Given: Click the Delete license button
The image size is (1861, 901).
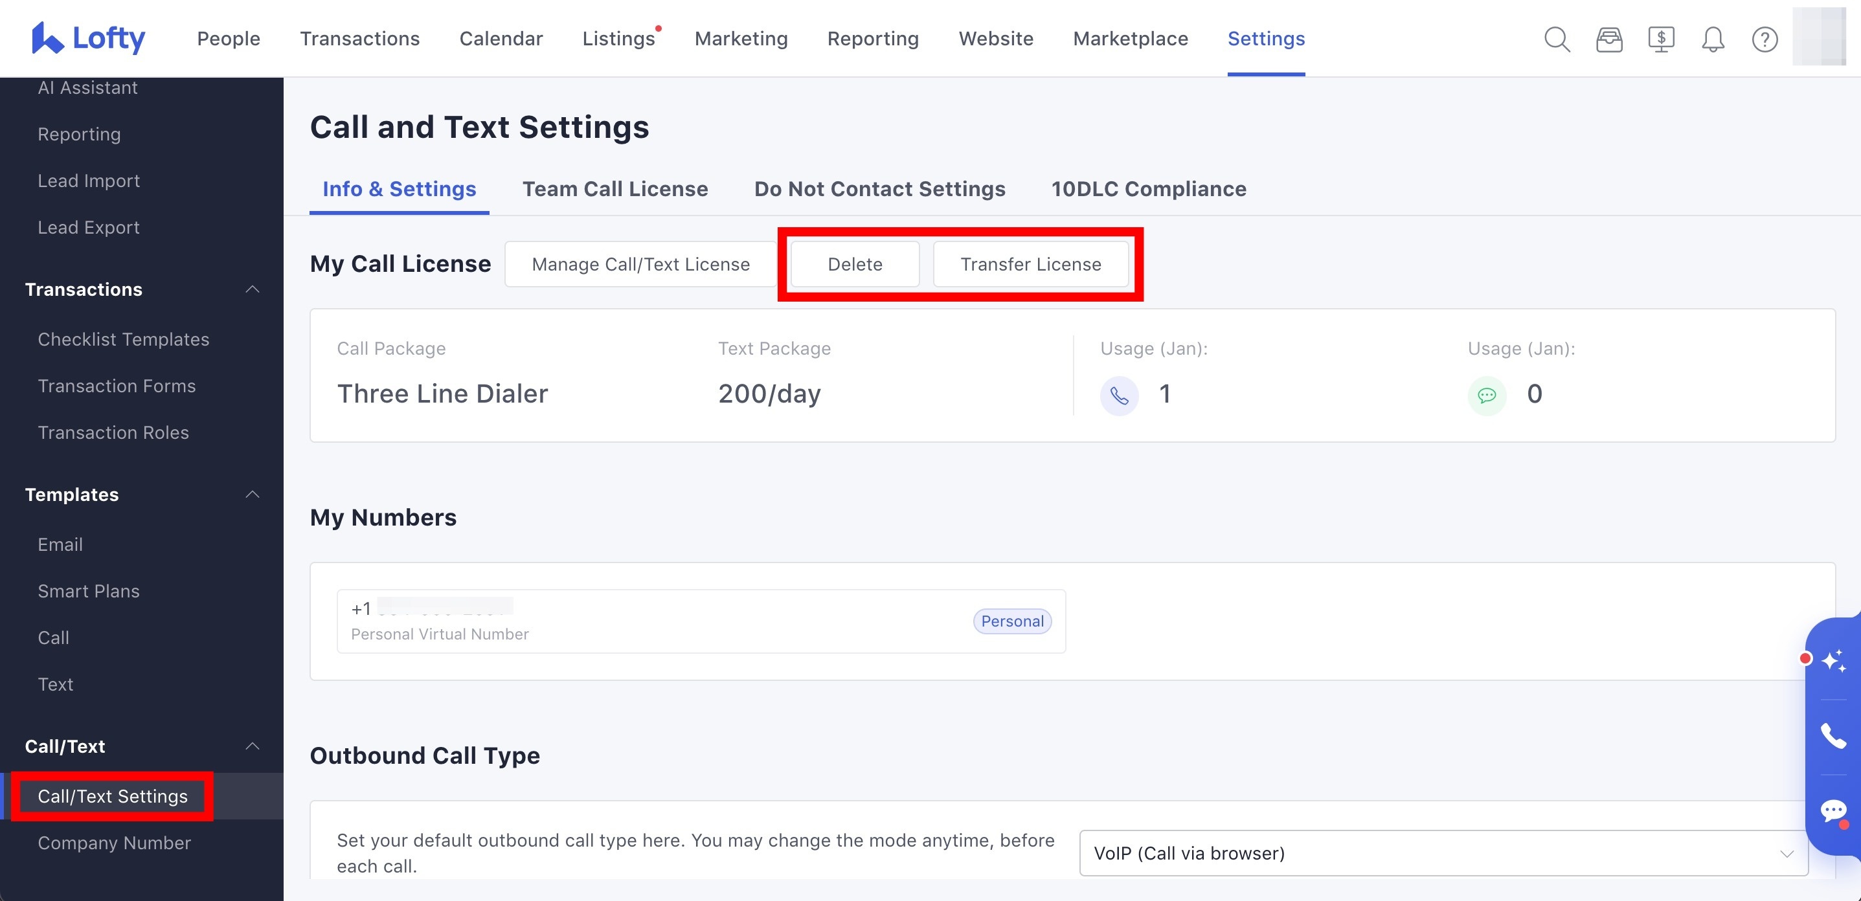Looking at the screenshot, I should pos(855,264).
